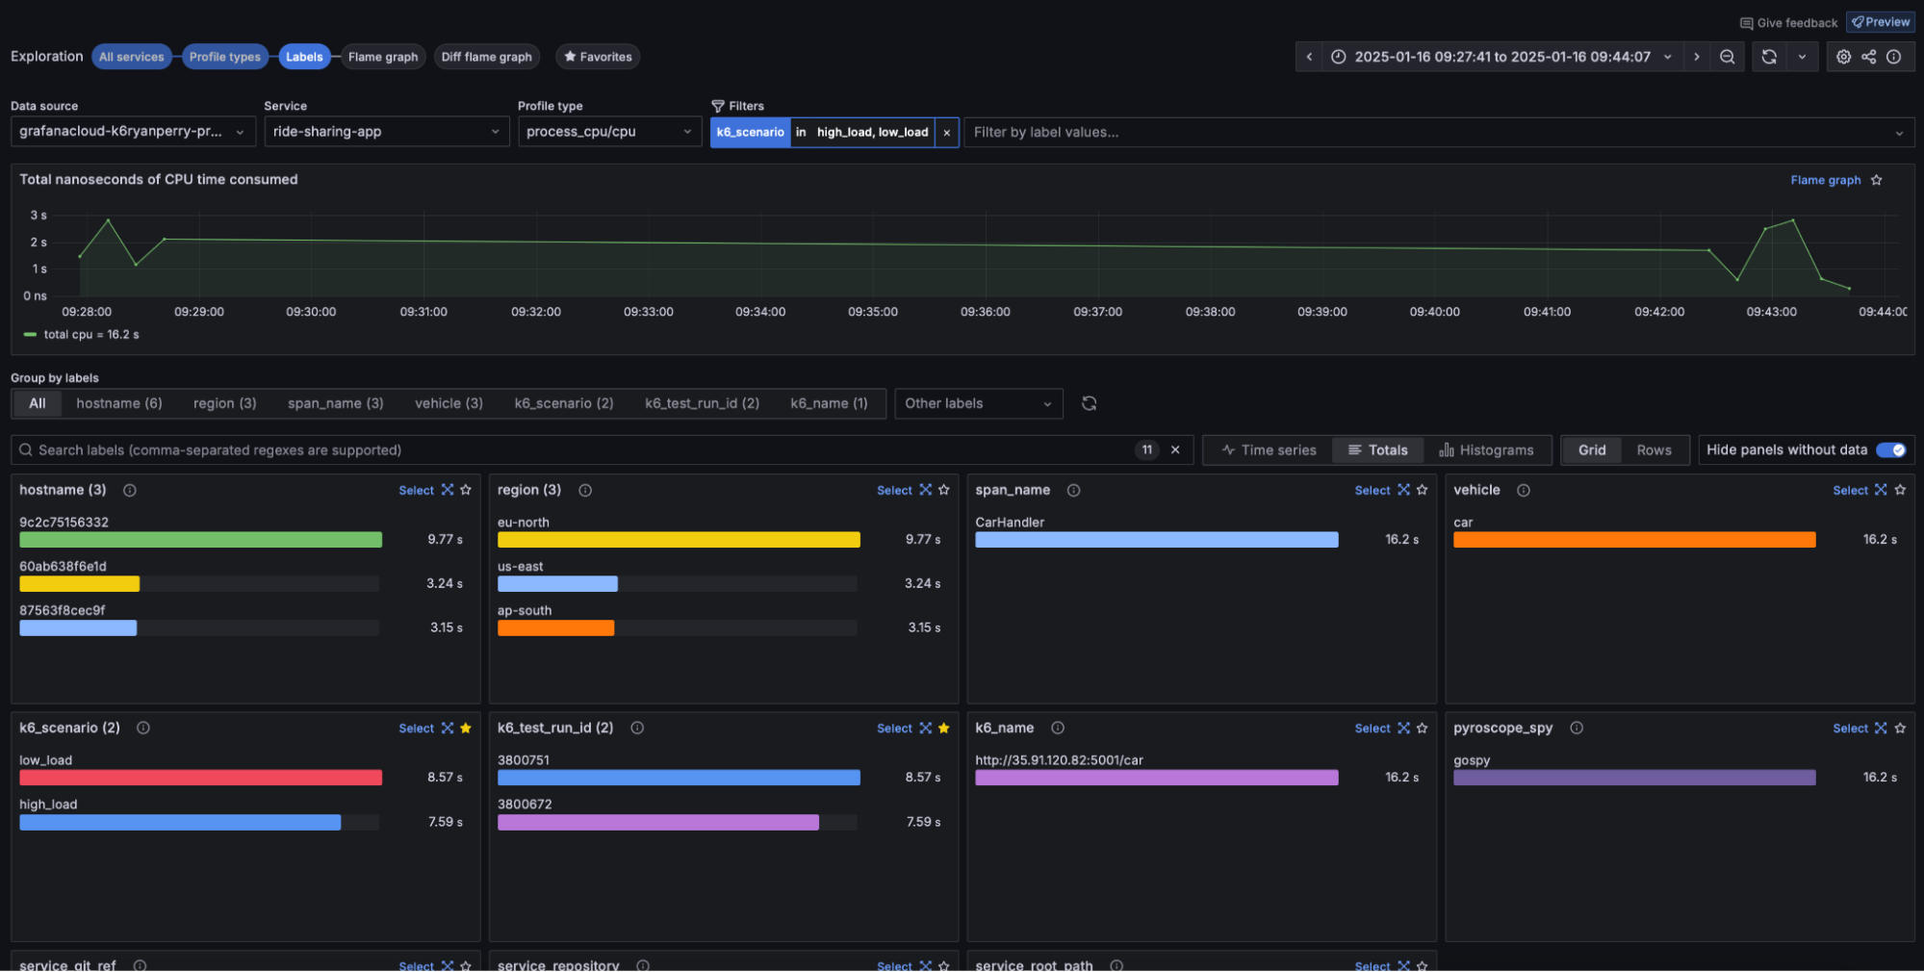The width and height of the screenshot is (1924, 972).
Task: Open the Flame graph tab
Action: click(383, 57)
